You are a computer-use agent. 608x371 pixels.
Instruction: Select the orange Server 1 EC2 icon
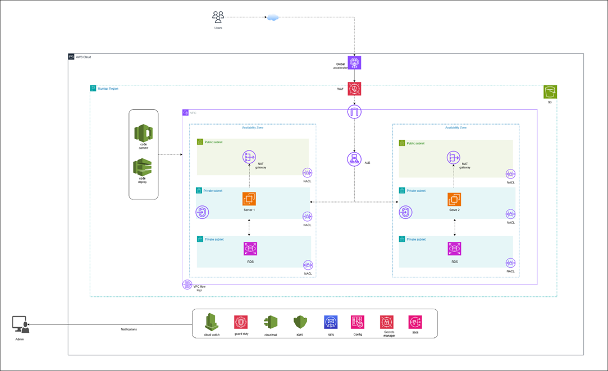click(249, 199)
